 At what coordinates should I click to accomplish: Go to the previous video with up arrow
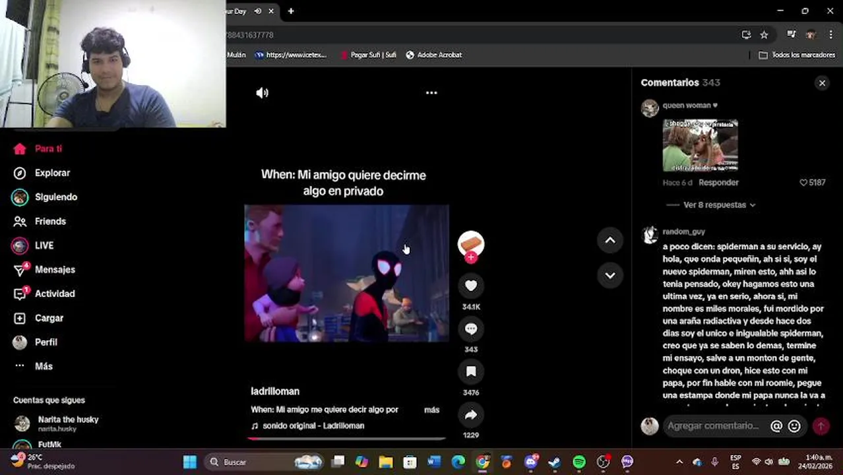point(610,240)
